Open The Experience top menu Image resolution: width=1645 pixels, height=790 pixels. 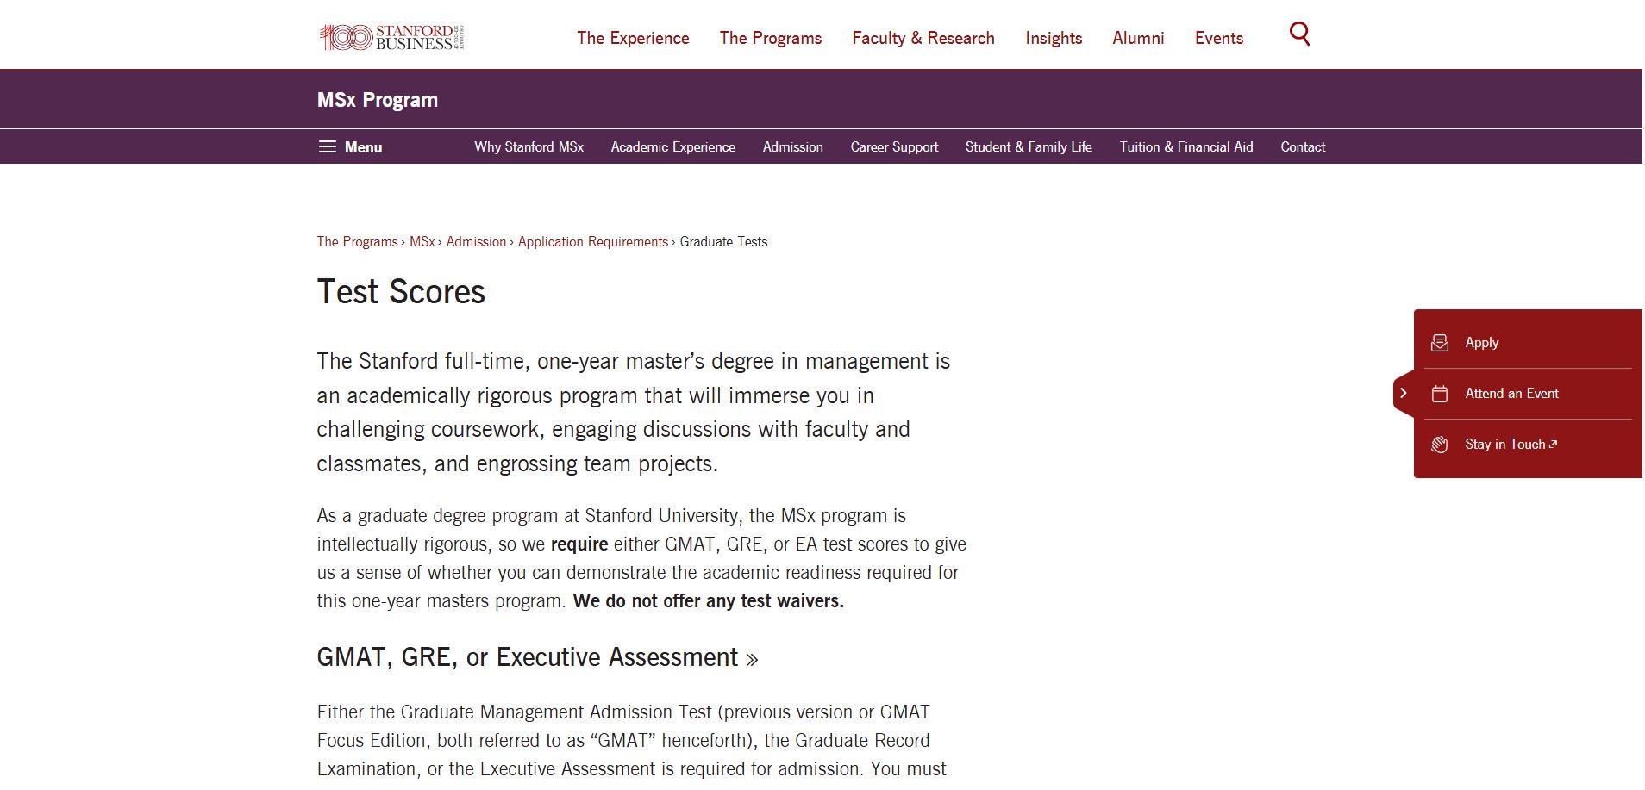click(x=633, y=38)
